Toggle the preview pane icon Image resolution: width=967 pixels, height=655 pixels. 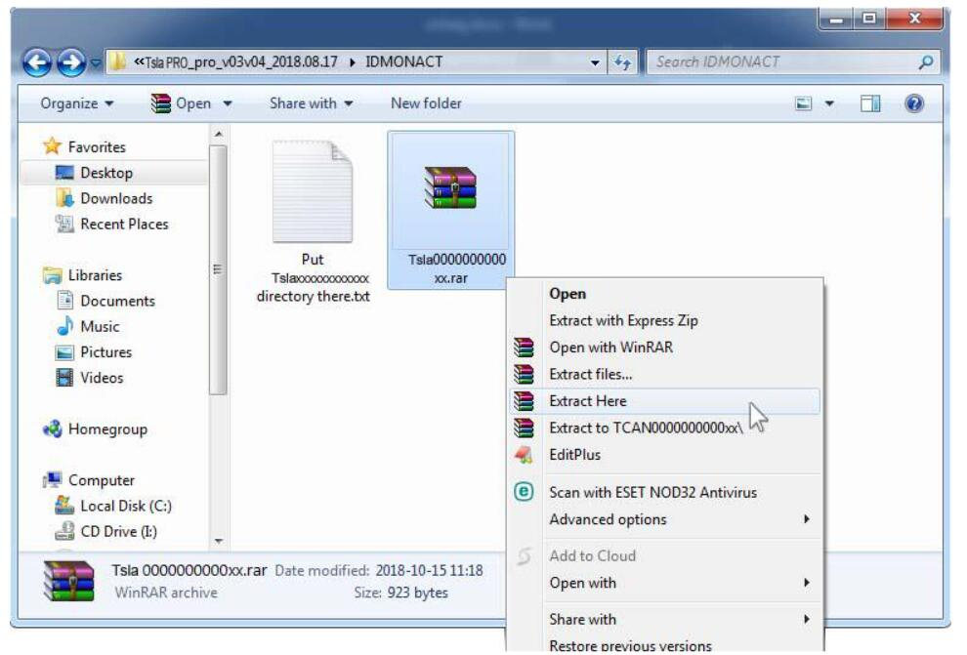(870, 103)
